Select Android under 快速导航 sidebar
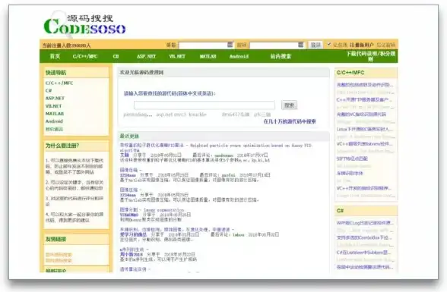The image size is (447, 292). click(x=54, y=121)
